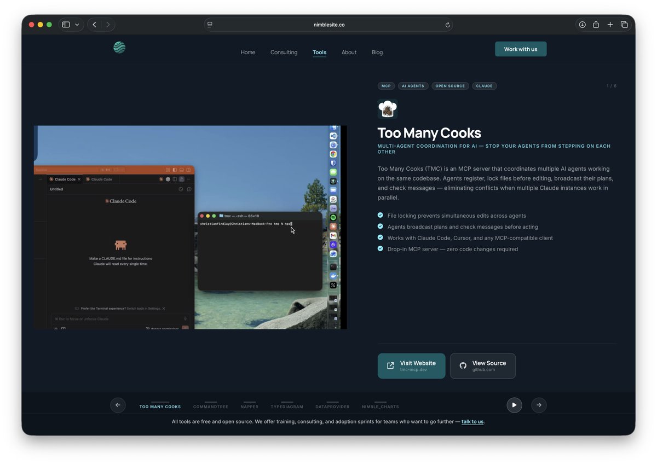Click the CLAUDE tag
The height and width of the screenshot is (464, 657).
(485, 86)
